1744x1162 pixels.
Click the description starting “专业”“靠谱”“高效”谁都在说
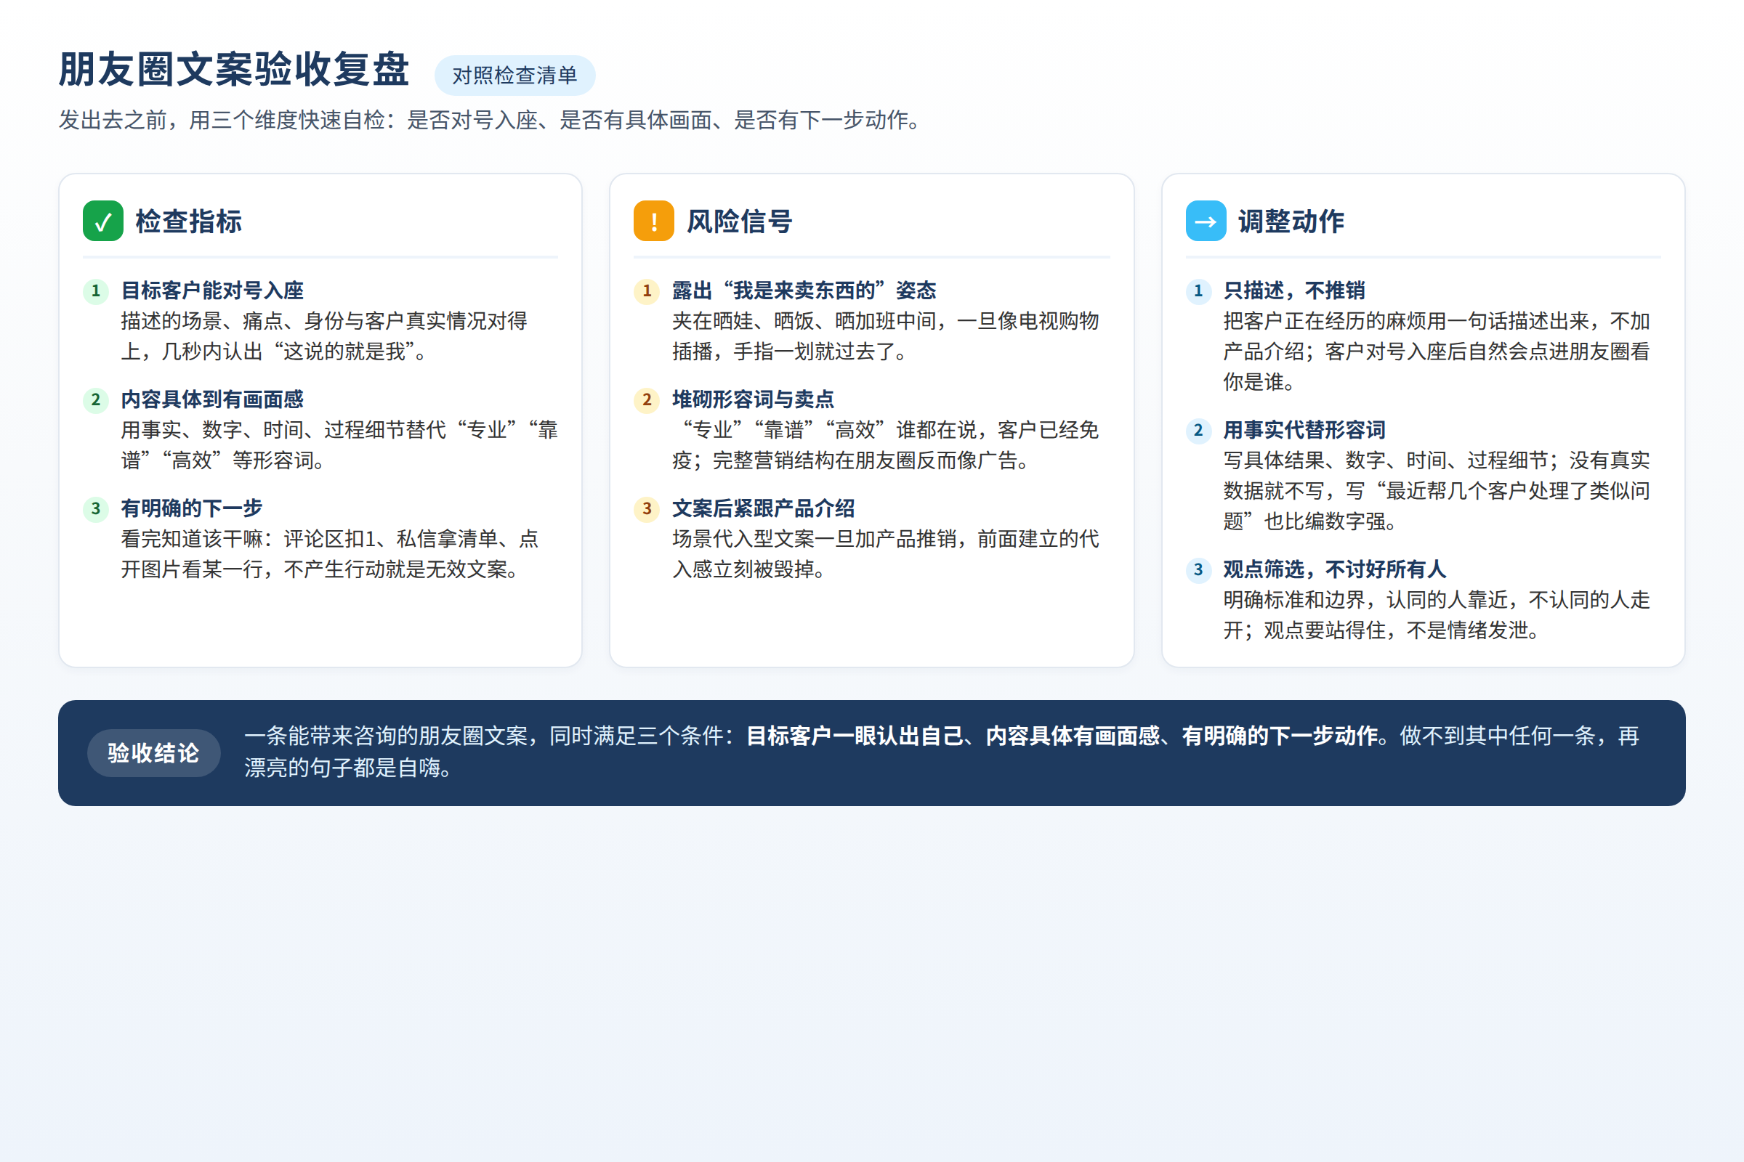886,445
